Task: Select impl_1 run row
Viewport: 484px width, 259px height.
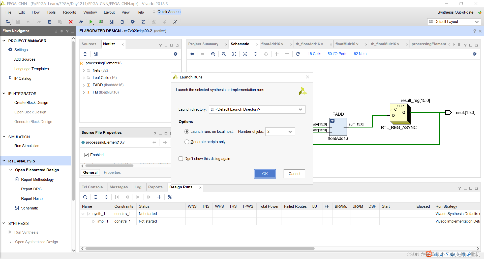Action: point(280,221)
